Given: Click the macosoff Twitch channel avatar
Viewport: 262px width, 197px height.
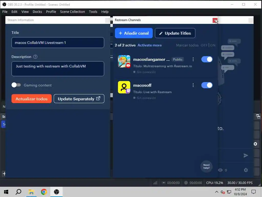Looking at the screenshot, I should (124, 87).
